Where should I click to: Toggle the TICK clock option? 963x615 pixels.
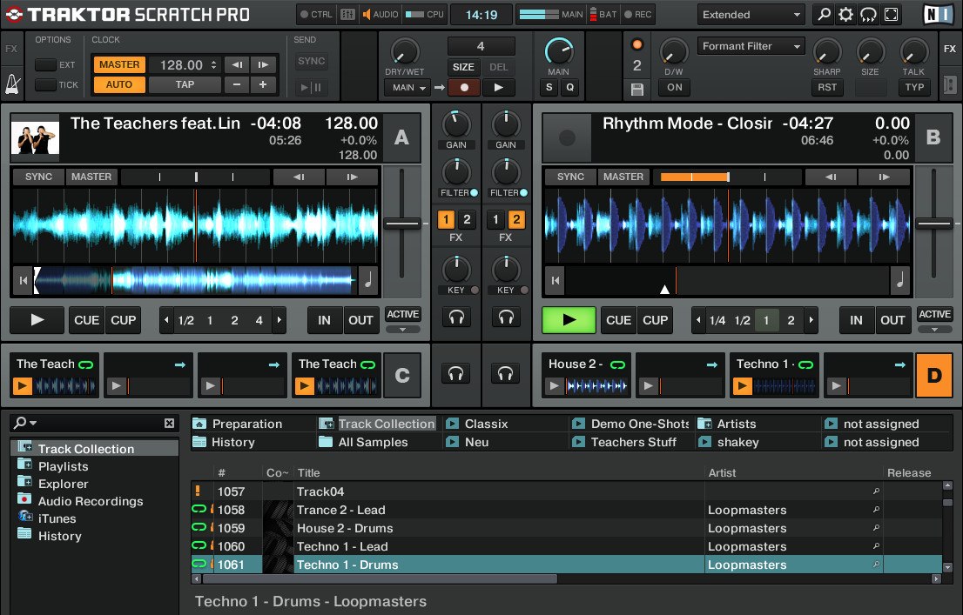(45, 84)
